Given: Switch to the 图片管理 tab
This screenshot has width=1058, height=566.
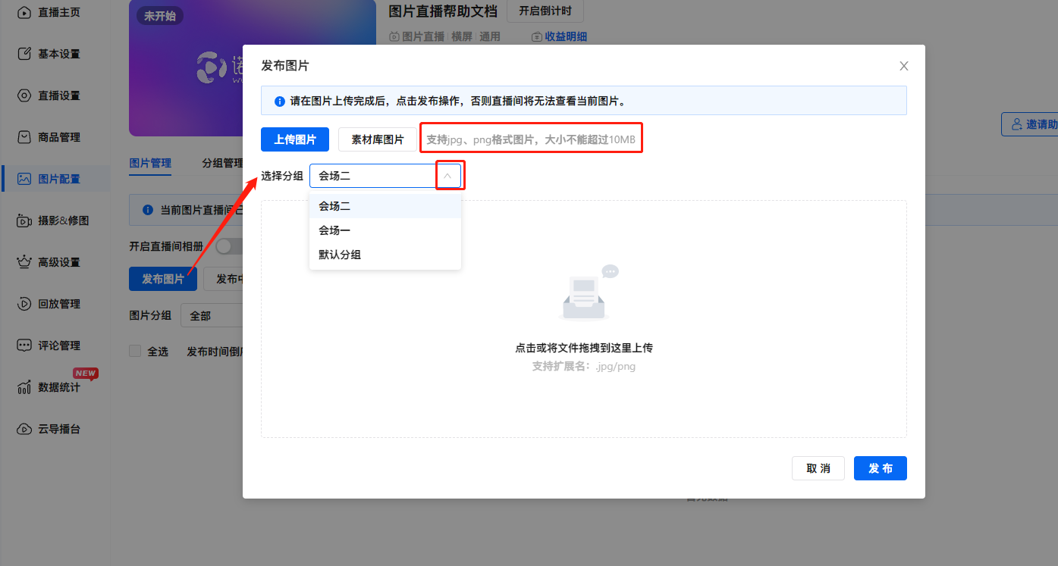Looking at the screenshot, I should 150,163.
